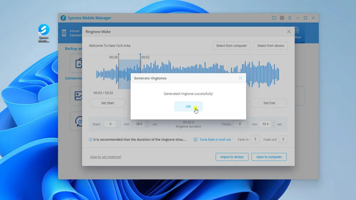Viewport: 356px width, 200px height.
Task: Increase Finish minutes with up stepper
Action: click(248, 122)
